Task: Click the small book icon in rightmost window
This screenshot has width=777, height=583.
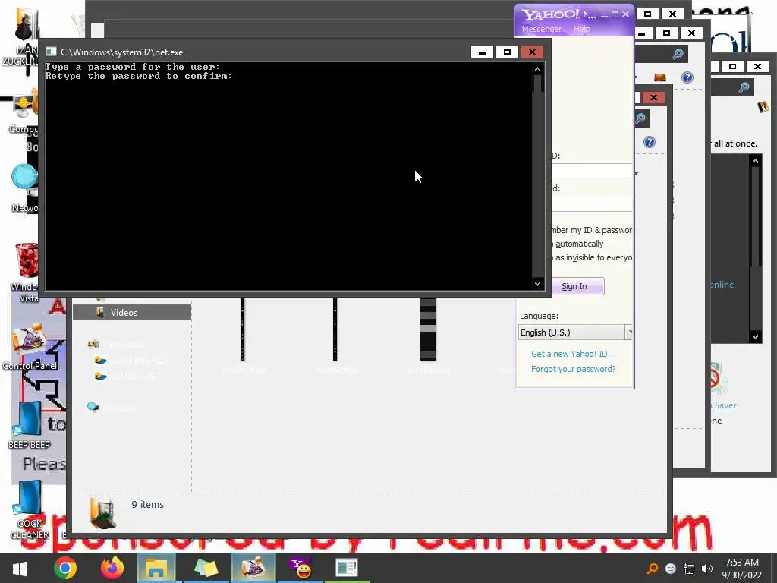Action: pyautogui.click(x=763, y=106)
